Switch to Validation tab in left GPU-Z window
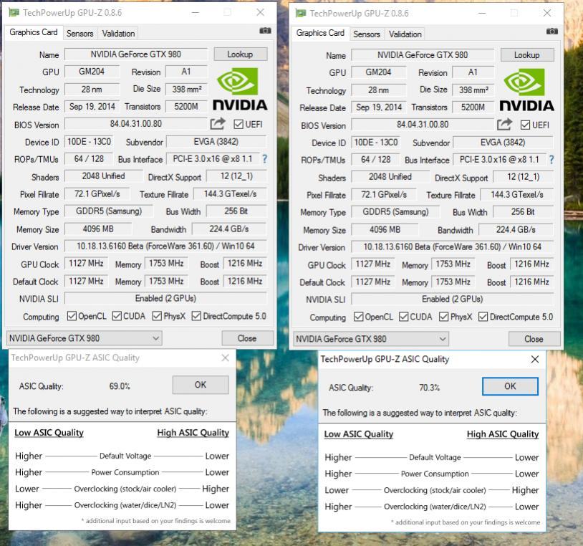Viewport: 583px width, 546px height. [118, 34]
